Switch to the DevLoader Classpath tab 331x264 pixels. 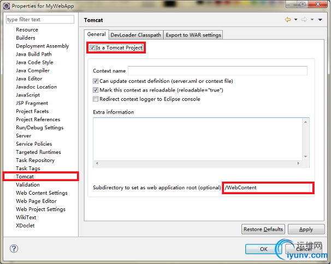coord(136,35)
